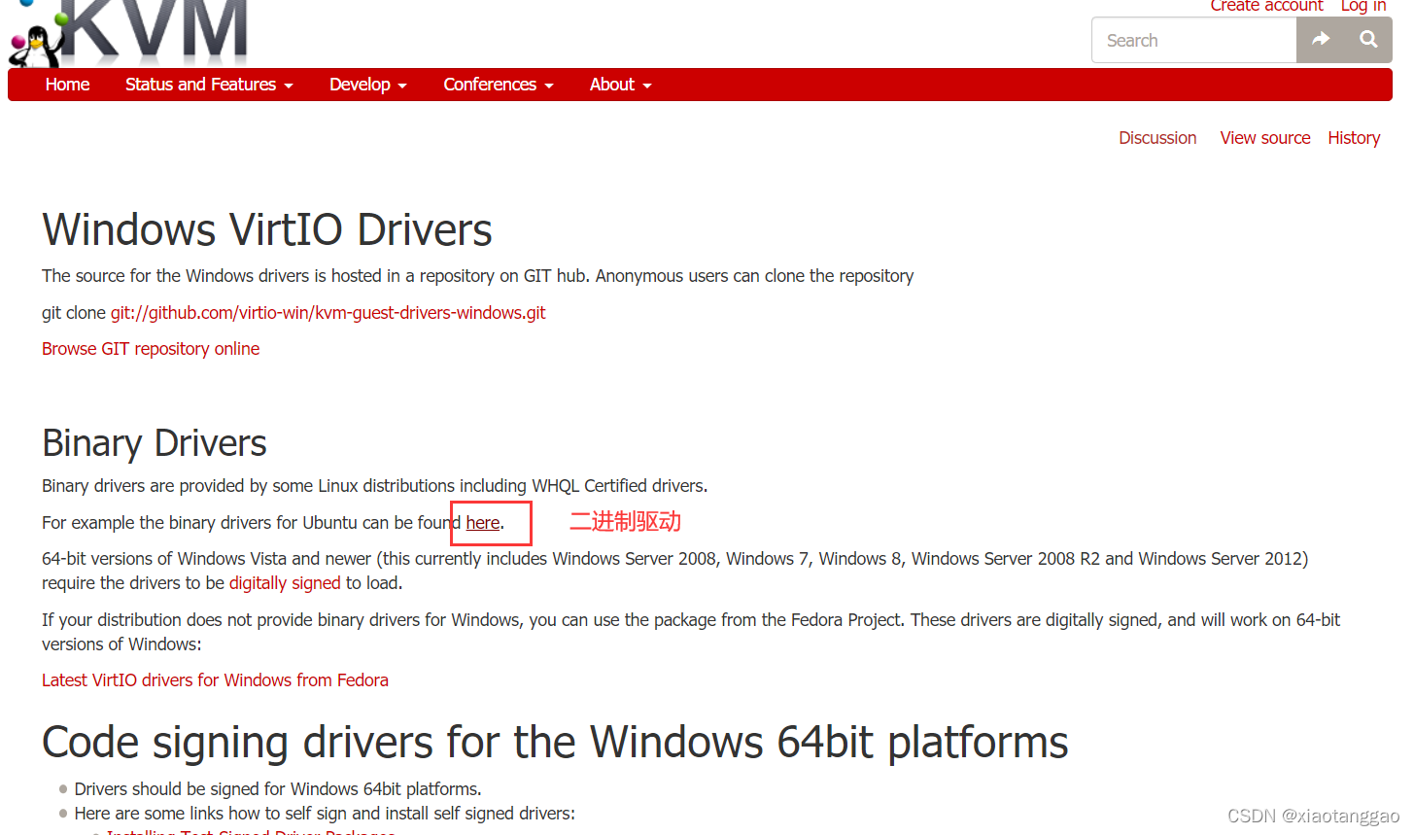
Task: Expand the Status and Features dropdown
Action: [x=209, y=85]
